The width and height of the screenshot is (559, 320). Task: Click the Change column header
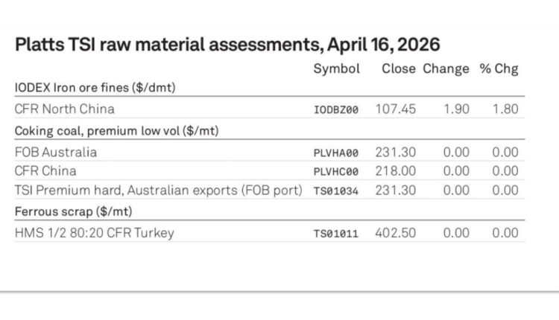(446, 69)
